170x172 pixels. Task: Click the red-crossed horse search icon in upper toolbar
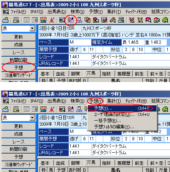pos(132,20)
